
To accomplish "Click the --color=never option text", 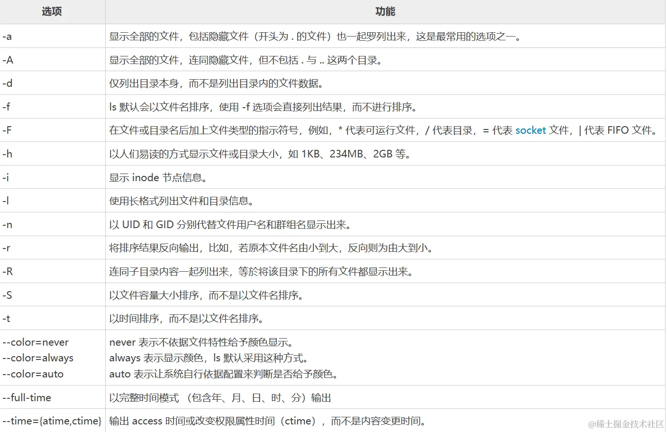I will pyautogui.click(x=36, y=342).
